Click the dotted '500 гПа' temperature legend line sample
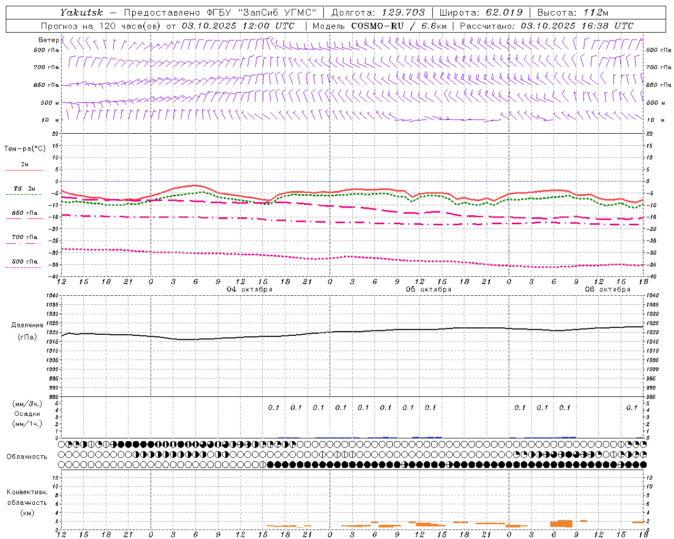This screenshot has height=539, width=674. coord(23,267)
